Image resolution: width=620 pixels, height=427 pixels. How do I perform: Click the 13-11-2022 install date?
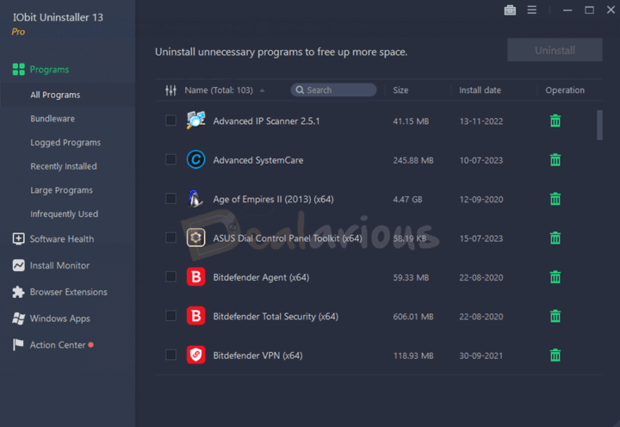(x=481, y=121)
